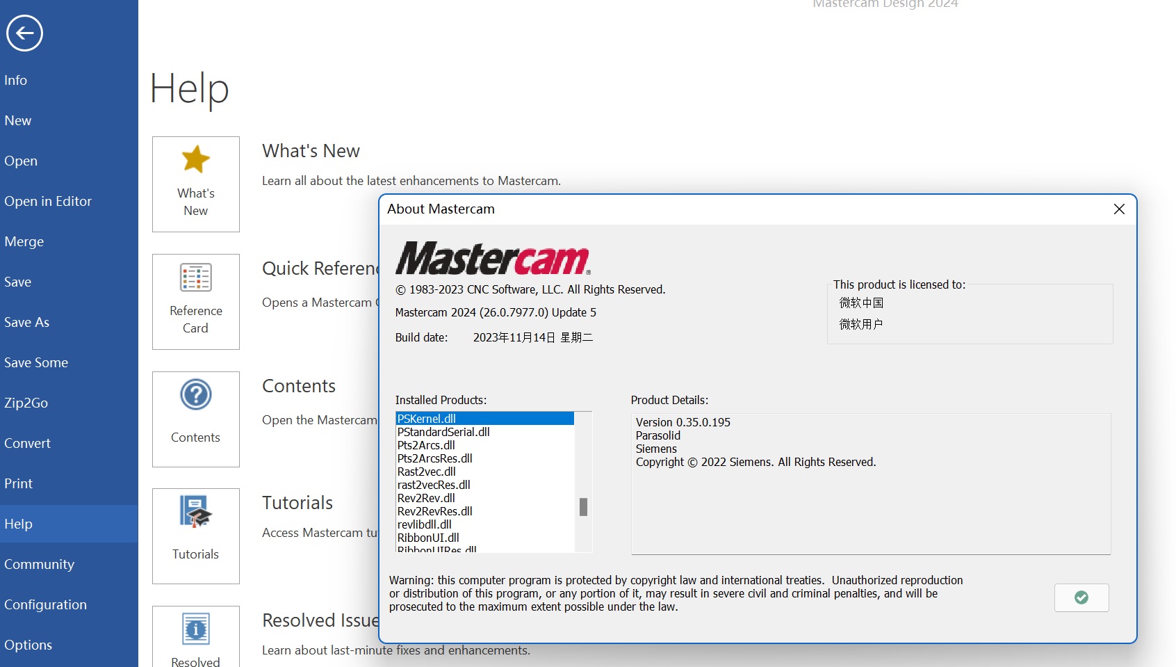
Task: Select Rev2Rev.dll in Installed Products
Action: pos(485,498)
